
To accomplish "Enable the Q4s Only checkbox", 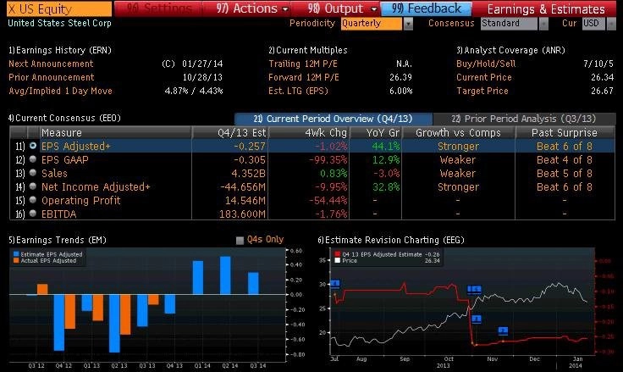I will point(240,241).
